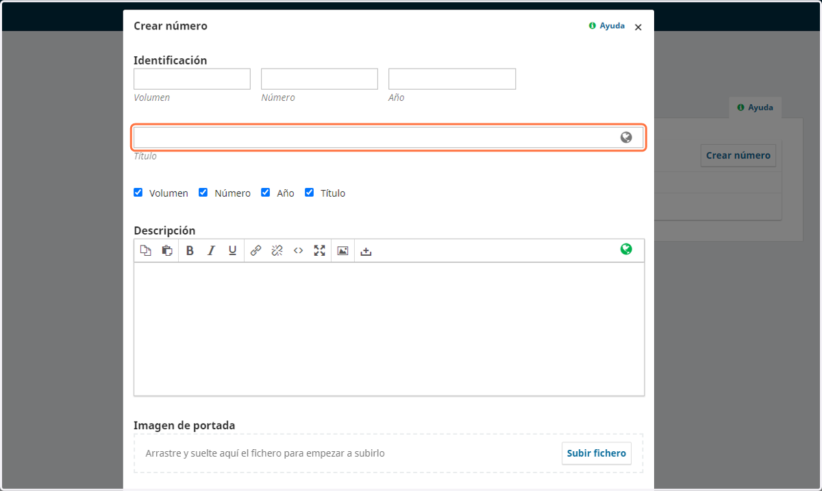Open source code view in editor toolbar
The image size is (822, 491).
(298, 251)
